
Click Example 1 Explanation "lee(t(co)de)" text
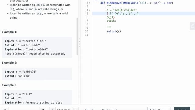point(37,50)
